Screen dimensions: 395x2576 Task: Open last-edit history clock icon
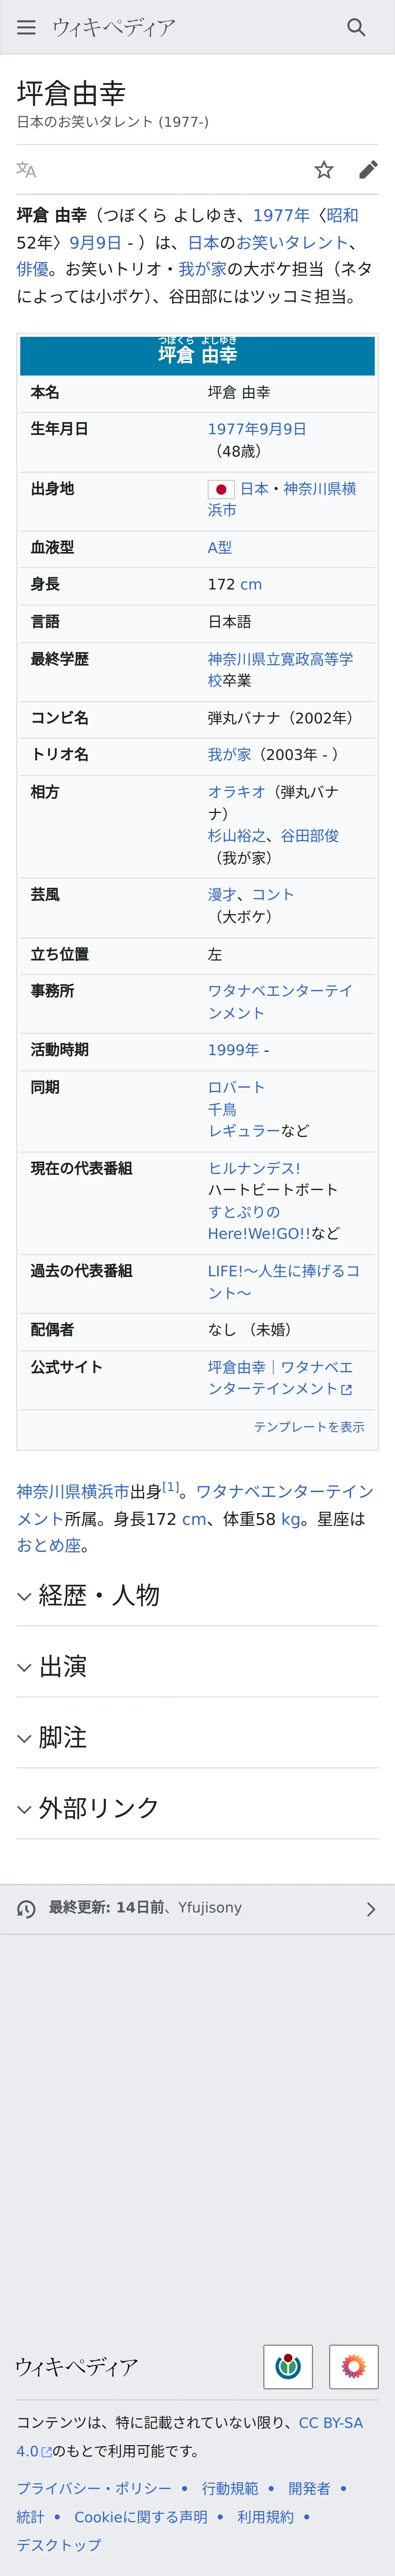(27, 1909)
